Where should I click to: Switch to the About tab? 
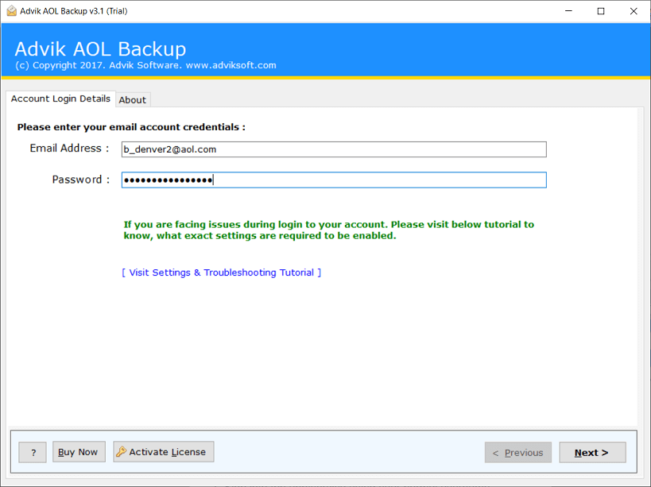[132, 99]
